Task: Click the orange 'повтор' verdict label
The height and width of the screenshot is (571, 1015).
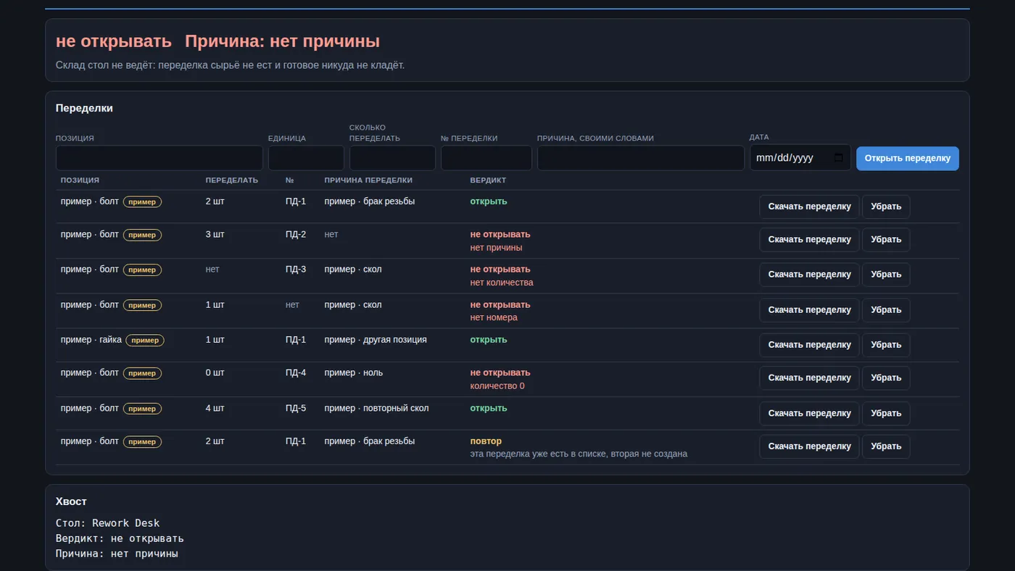Action: tap(486, 441)
